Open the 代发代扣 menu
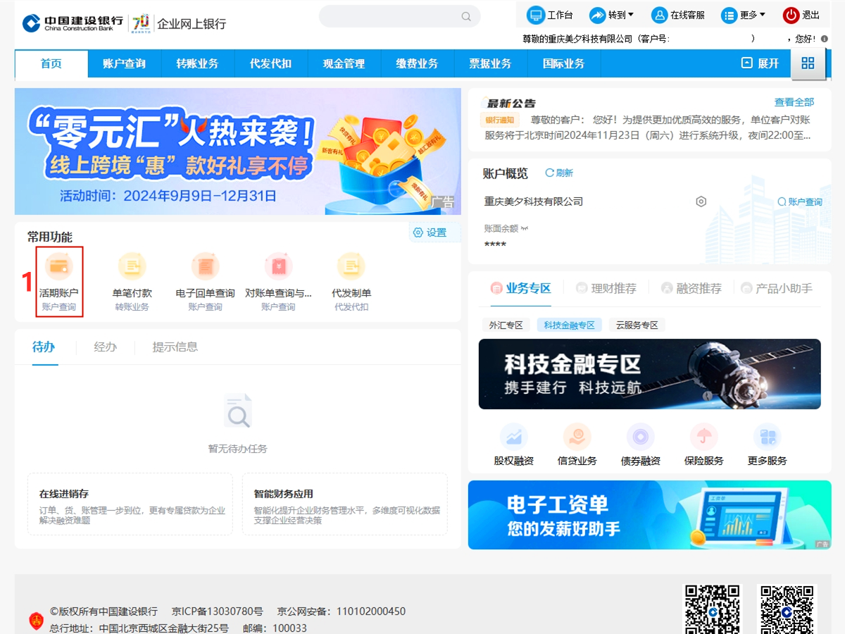Image resolution: width=845 pixels, height=634 pixels. [270, 63]
